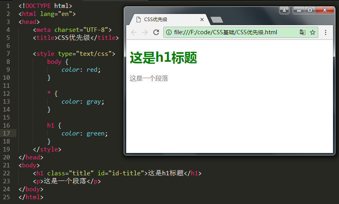Click the closing </style> tag line

47,149
